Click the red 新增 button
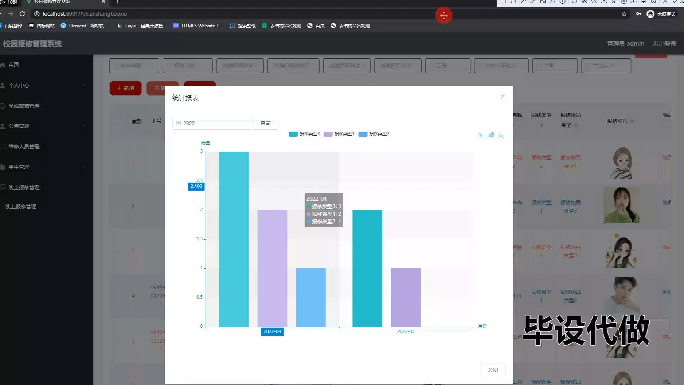 125,88
